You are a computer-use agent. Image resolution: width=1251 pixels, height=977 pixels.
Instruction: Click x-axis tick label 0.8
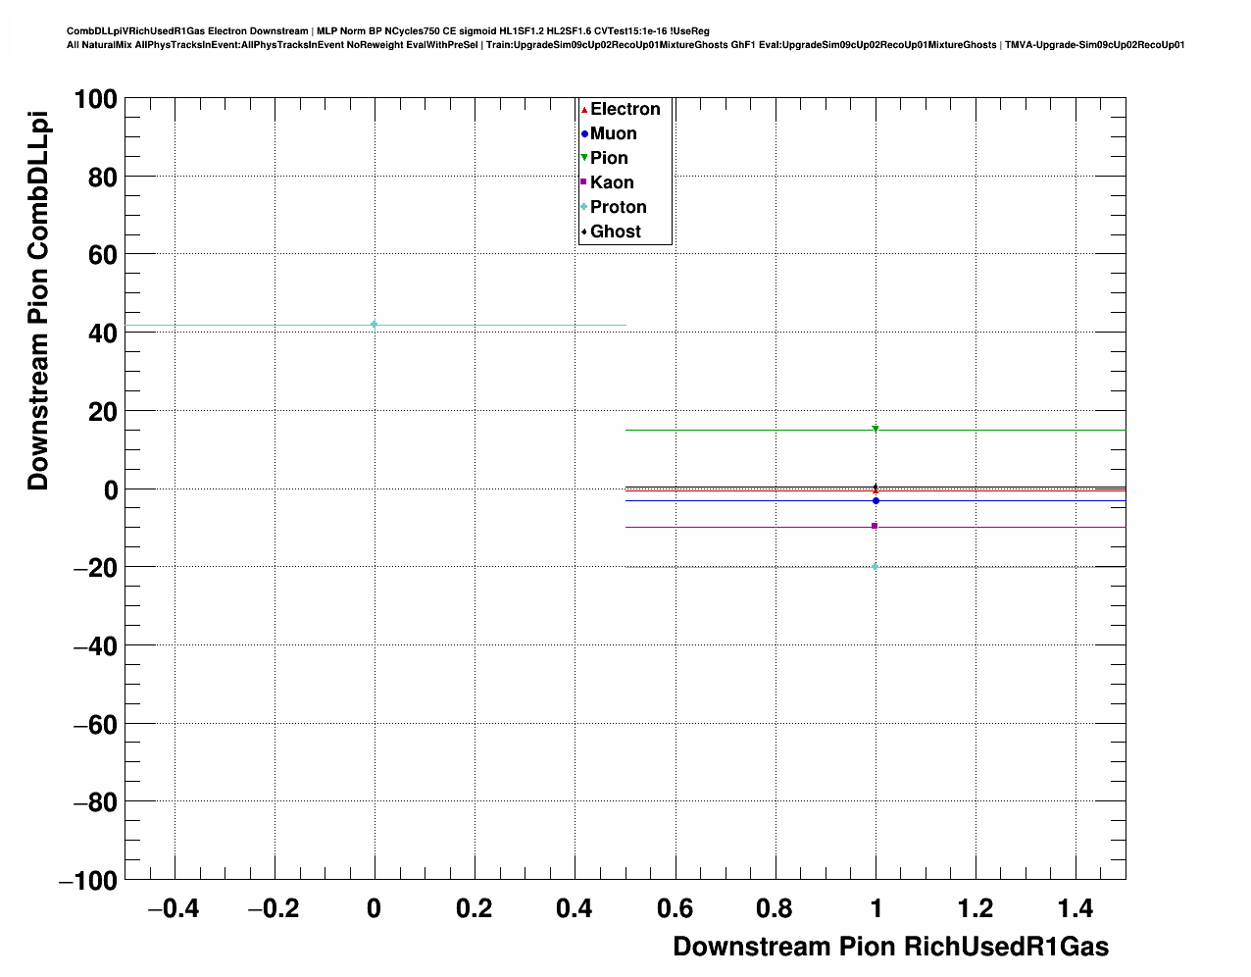click(775, 909)
